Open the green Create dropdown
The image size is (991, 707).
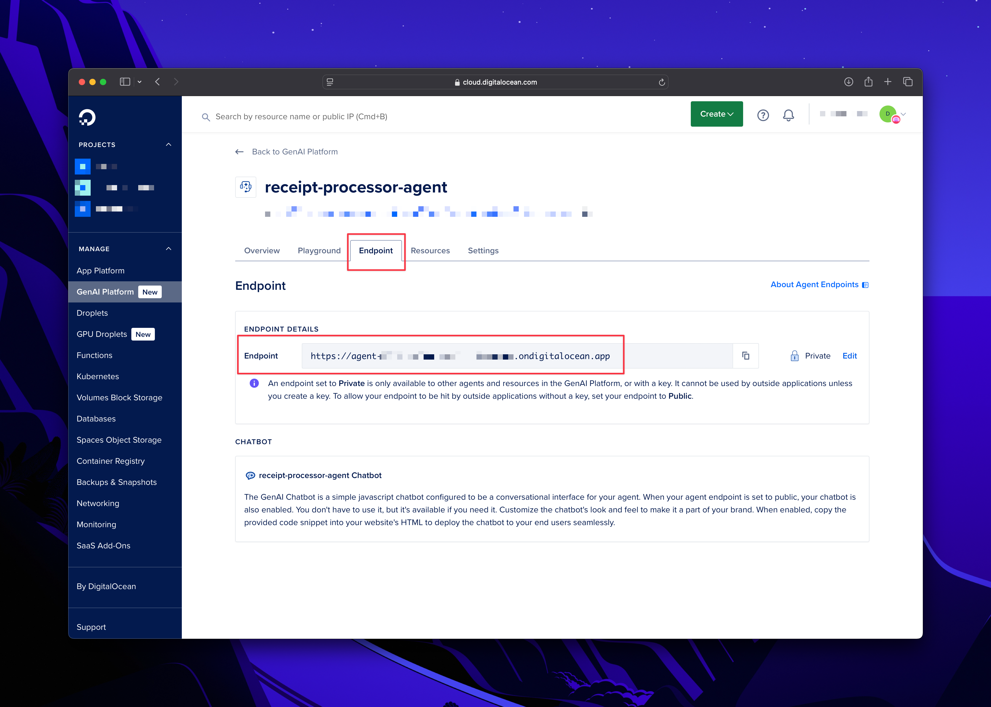(x=716, y=114)
